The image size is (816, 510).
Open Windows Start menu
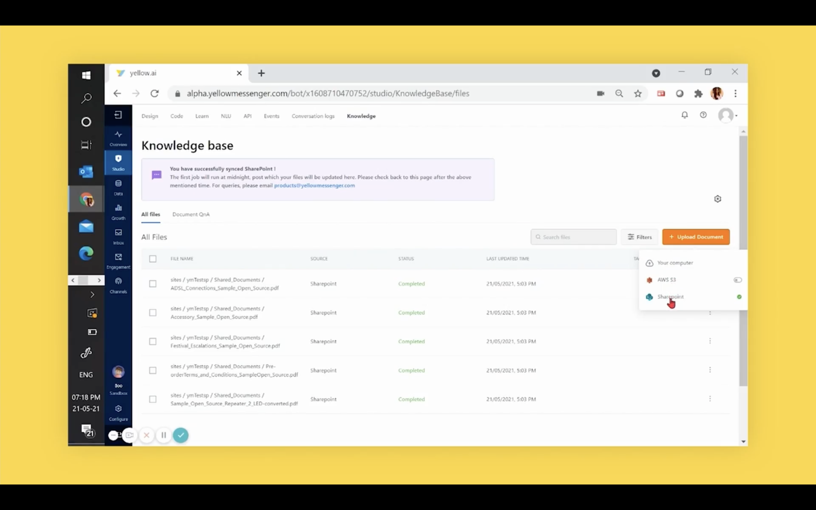pyautogui.click(x=86, y=75)
